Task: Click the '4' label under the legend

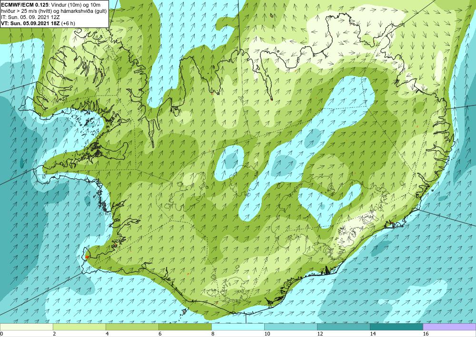Action: tap(107, 334)
